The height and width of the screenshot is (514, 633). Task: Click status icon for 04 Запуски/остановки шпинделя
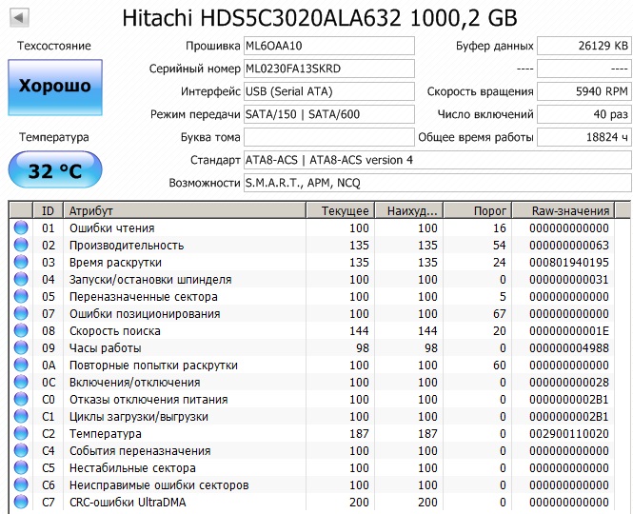[21, 279]
